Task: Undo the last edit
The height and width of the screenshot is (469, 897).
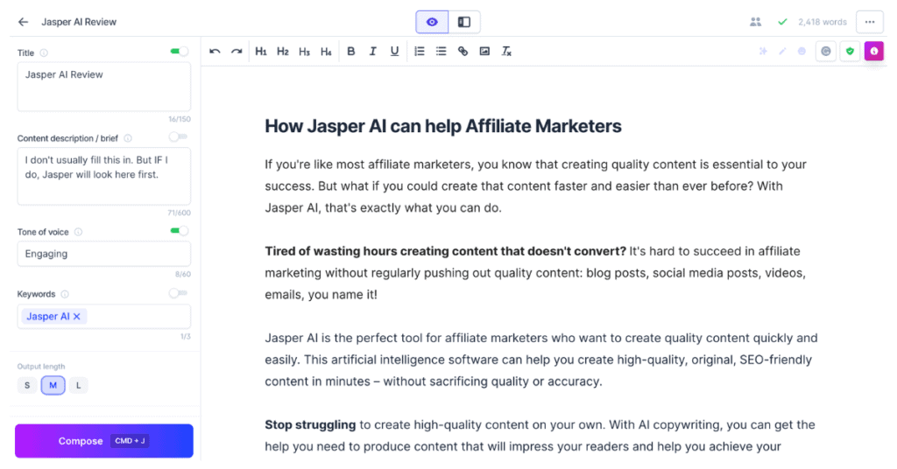Action: [215, 52]
